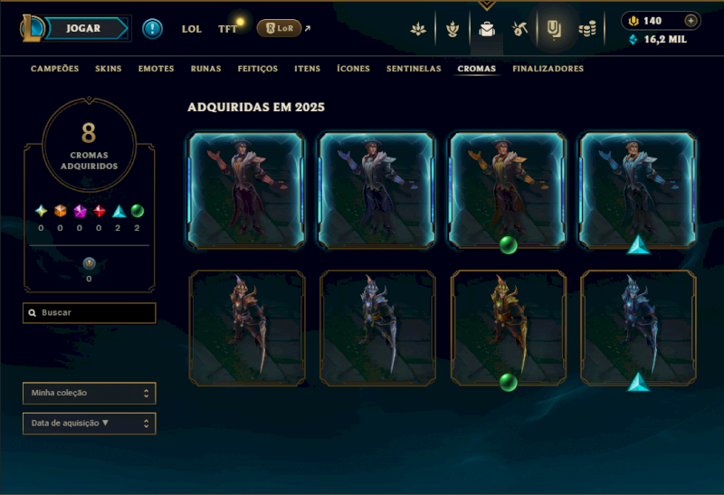Click the League of Legends logo icon
This screenshot has width=724, height=495.
tap(32, 28)
